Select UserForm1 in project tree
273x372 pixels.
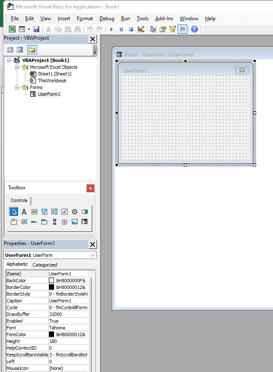click(x=49, y=94)
